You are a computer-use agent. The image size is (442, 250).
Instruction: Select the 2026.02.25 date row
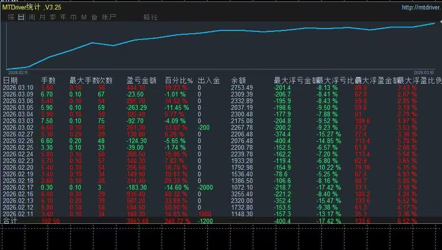(18, 147)
